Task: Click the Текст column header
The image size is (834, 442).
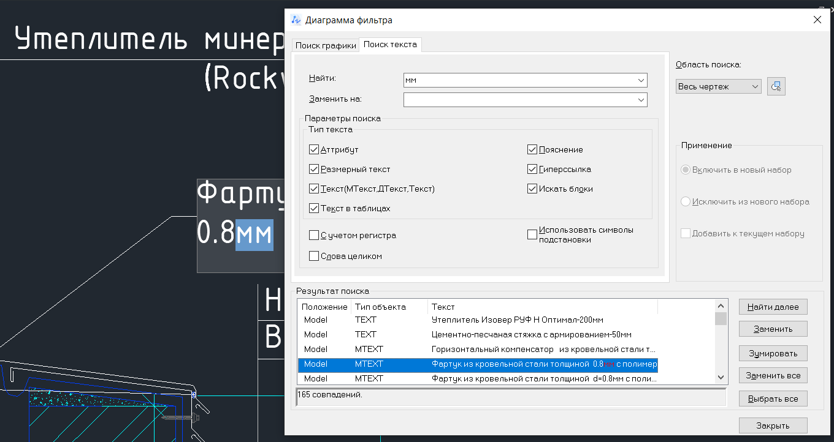Action: click(x=543, y=306)
